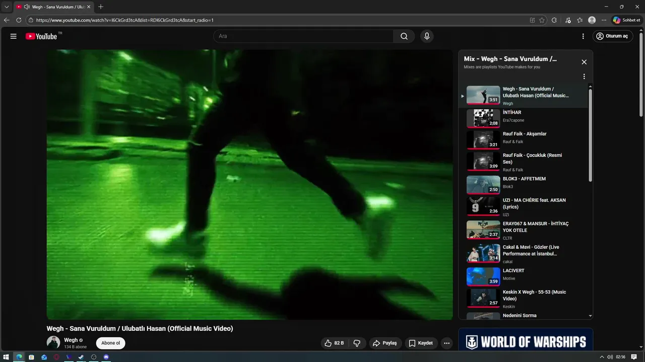645x362 pixels.
Task: Open the browser profile avatar
Action: click(592, 20)
